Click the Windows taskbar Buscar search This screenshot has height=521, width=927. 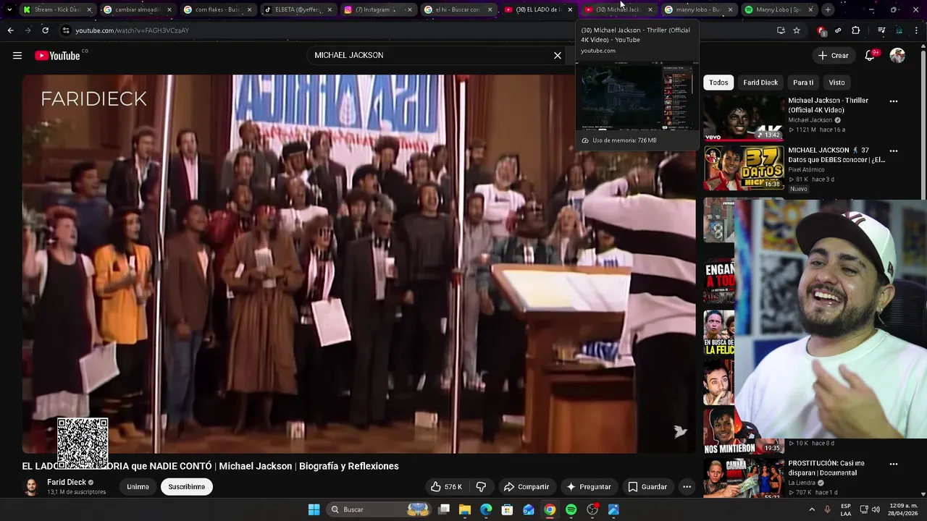pyautogui.click(x=379, y=509)
